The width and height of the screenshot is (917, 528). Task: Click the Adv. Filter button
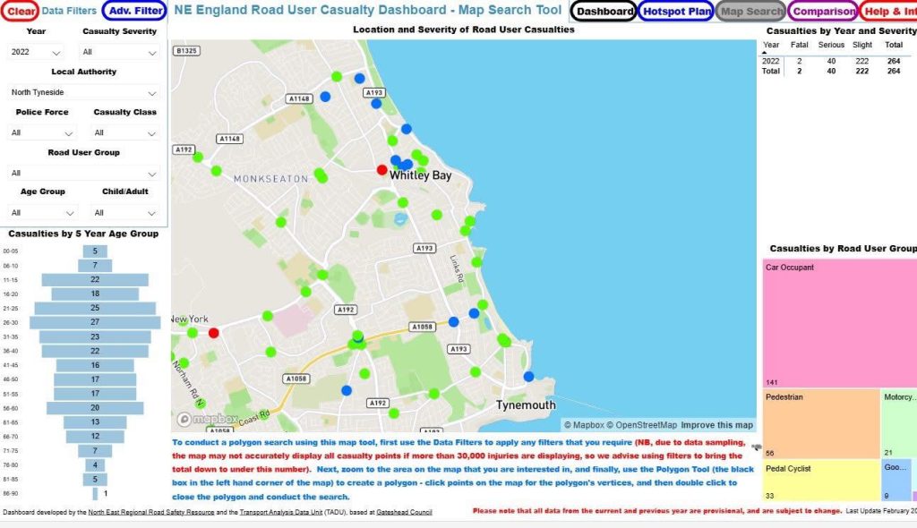134,11
